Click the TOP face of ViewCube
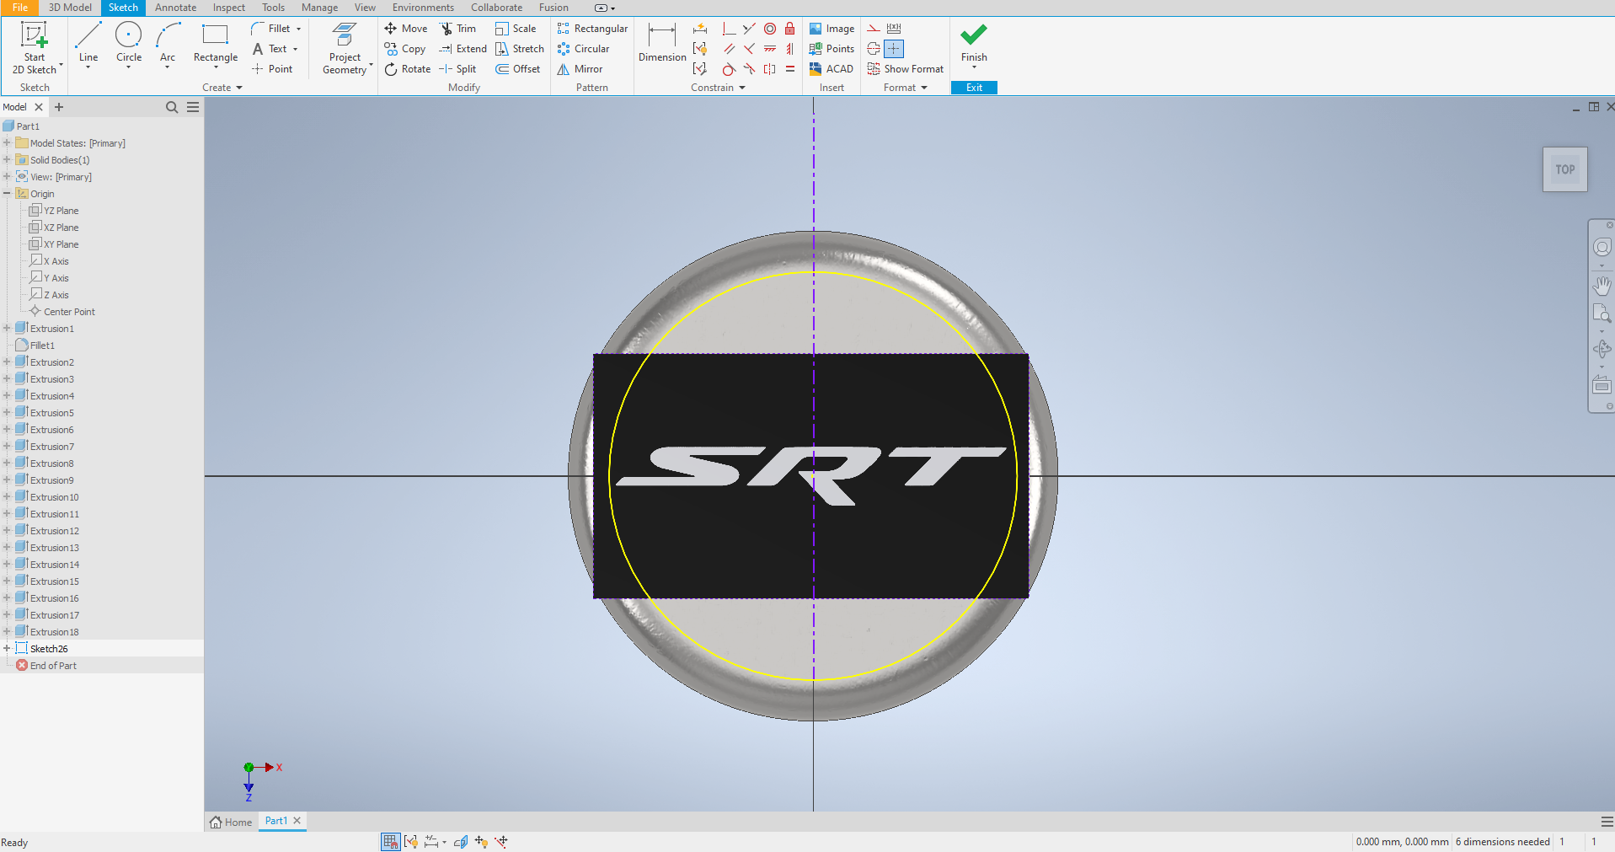Screen dimensions: 1615x852 click(x=1565, y=169)
